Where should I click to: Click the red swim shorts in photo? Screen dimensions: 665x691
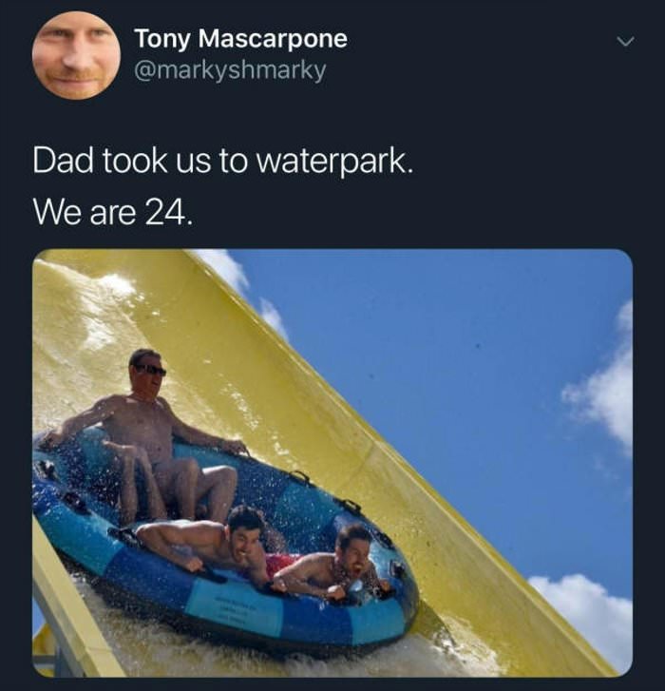[x=280, y=564]
